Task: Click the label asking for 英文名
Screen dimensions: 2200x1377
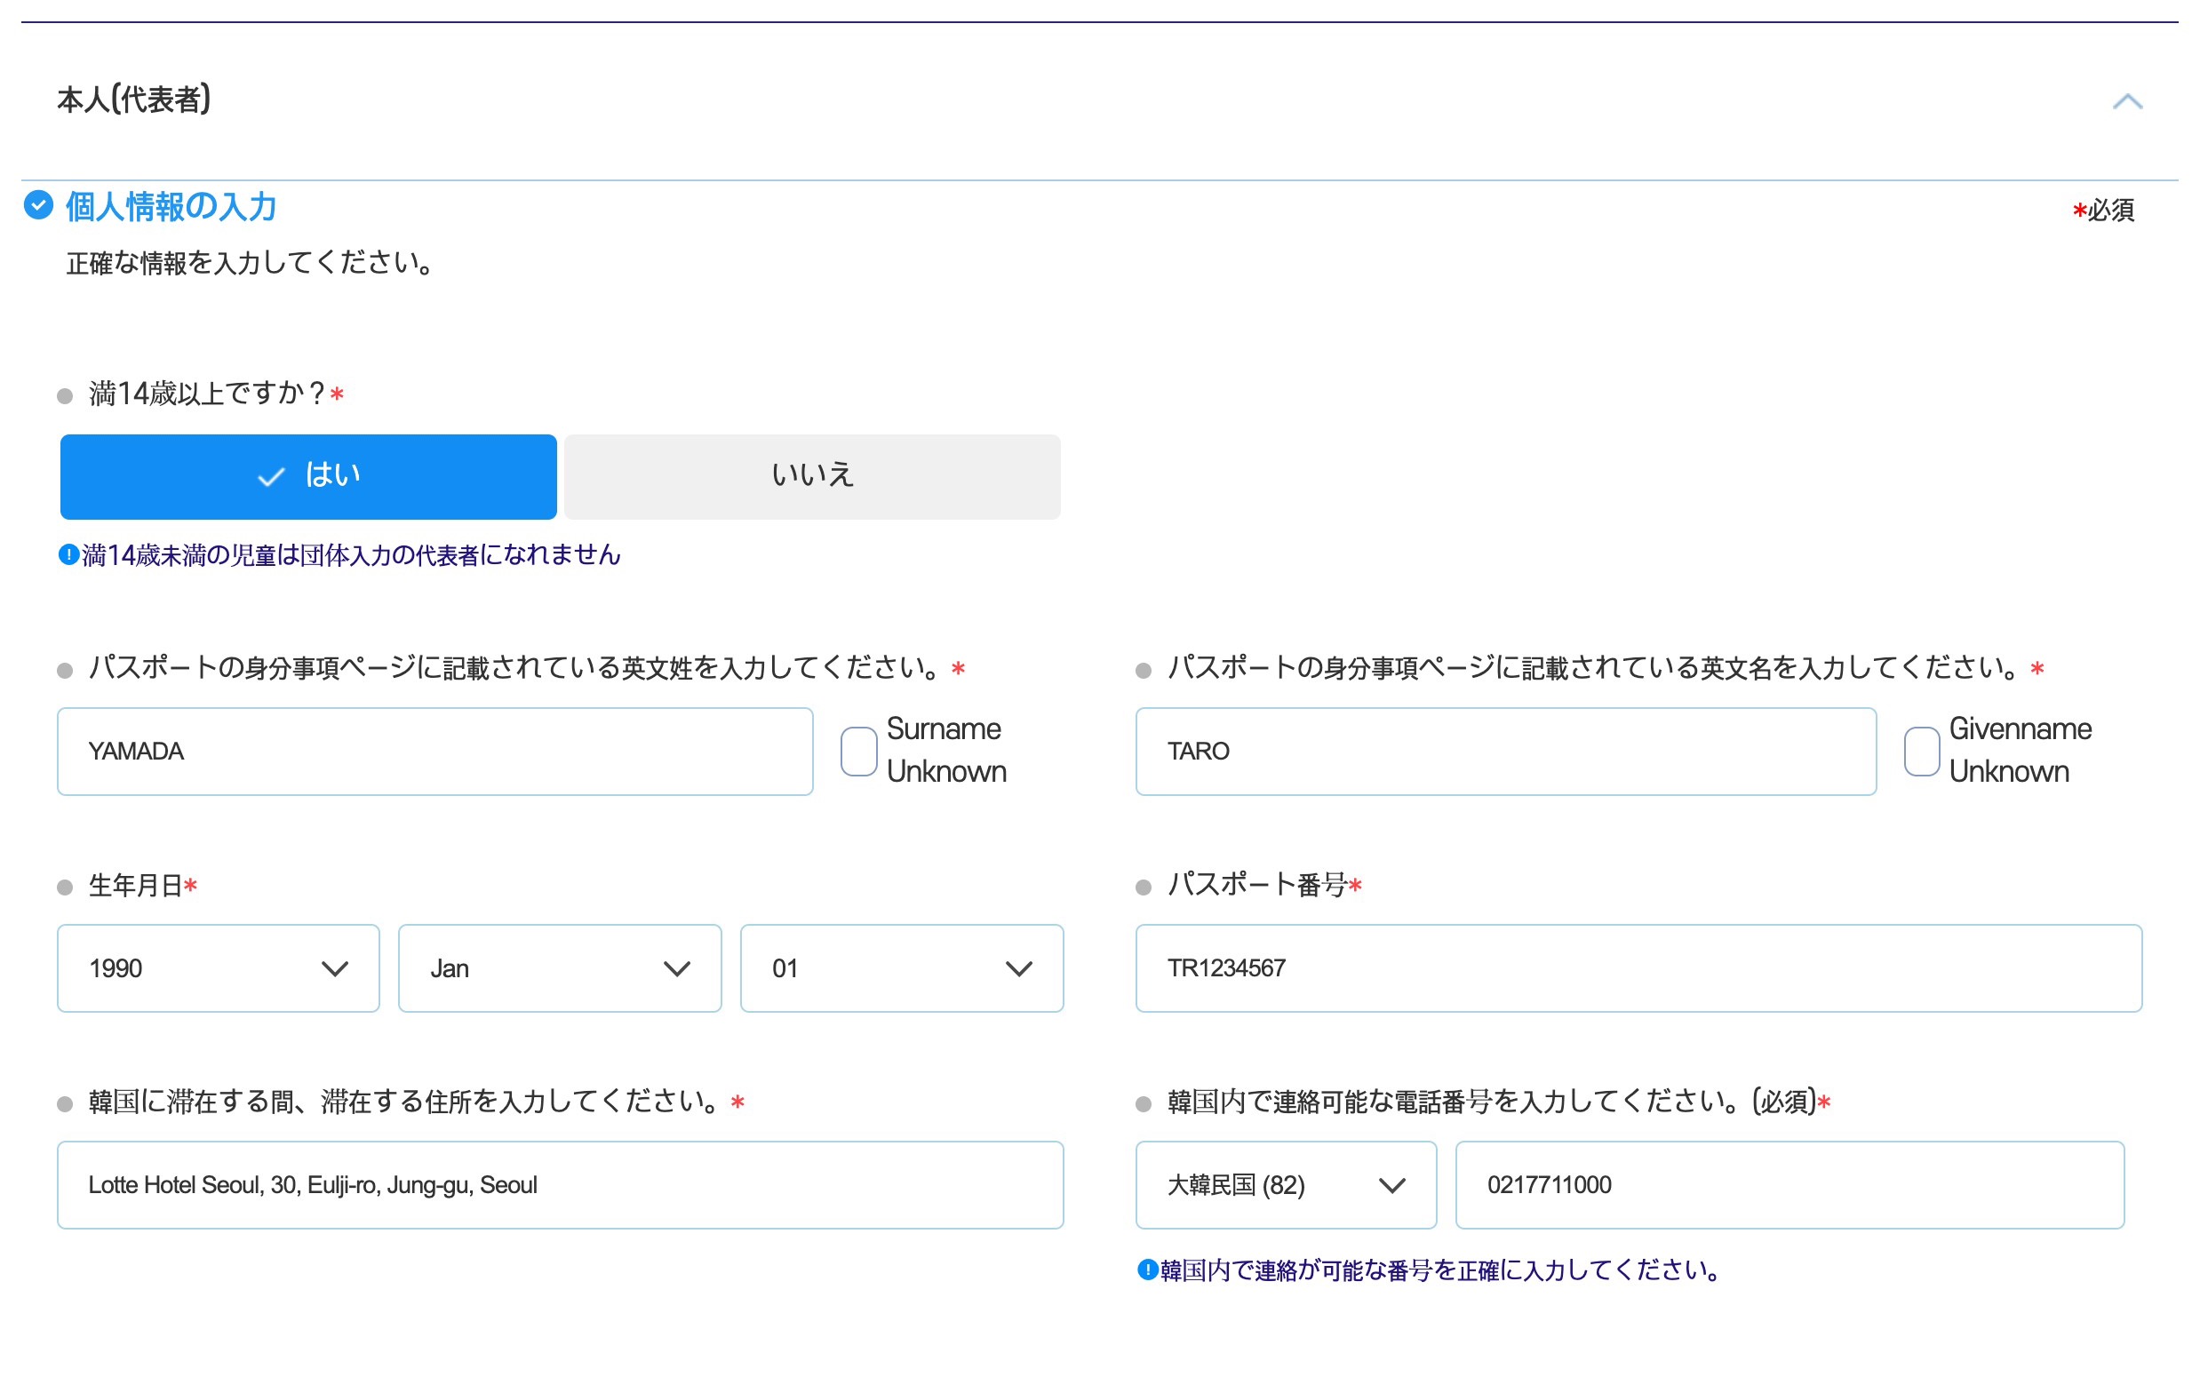Action: coord(1593,668)
